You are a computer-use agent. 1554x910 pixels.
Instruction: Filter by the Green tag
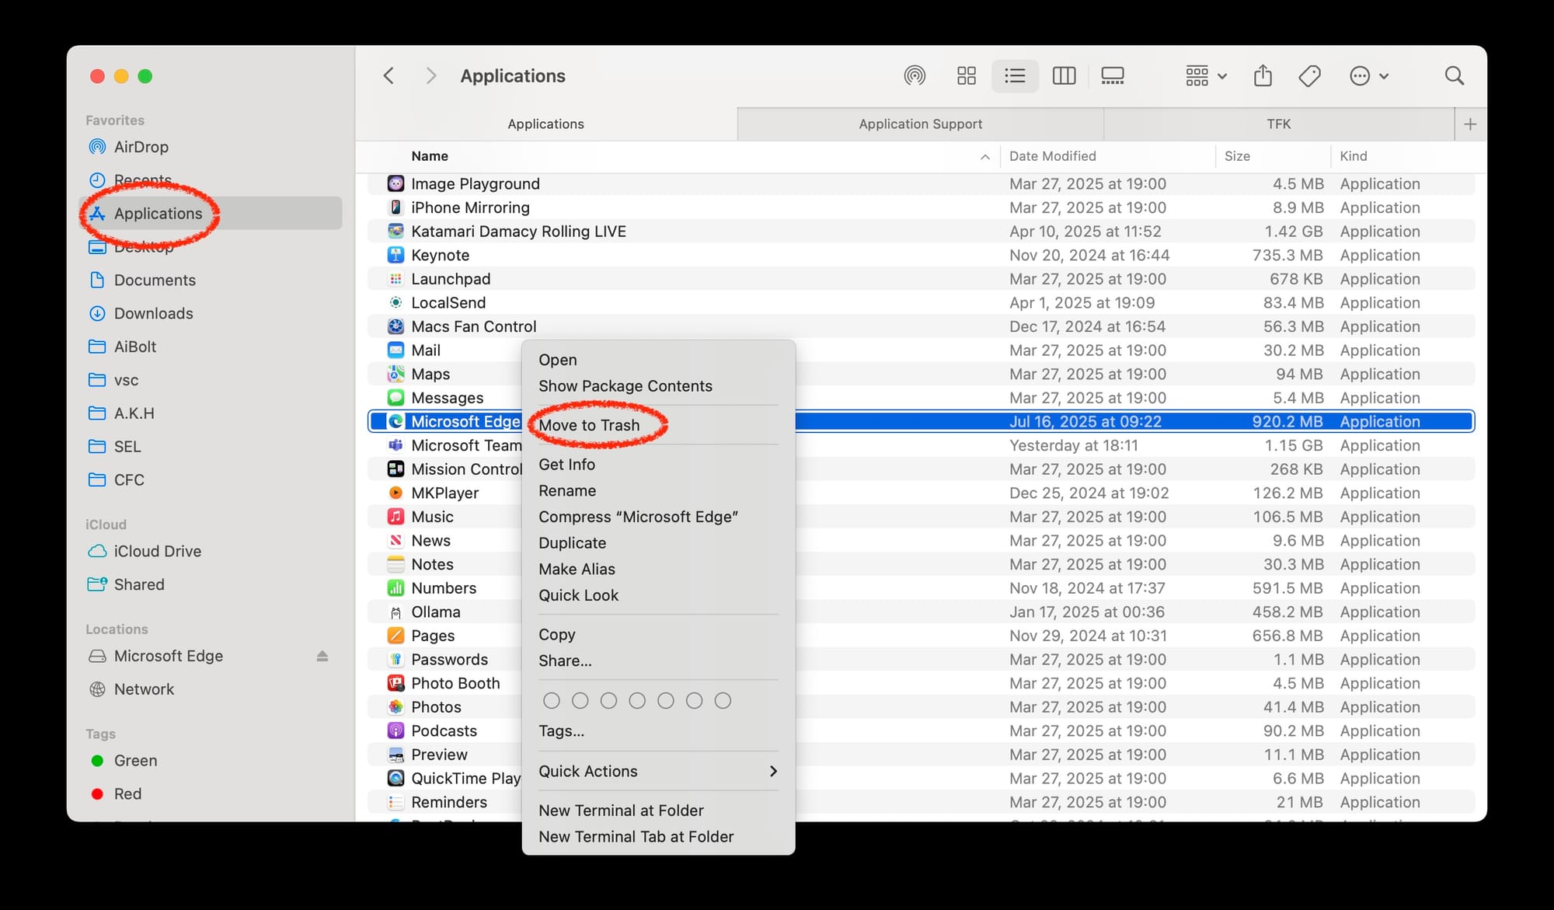pyautogui.click(x=135, y=762)
